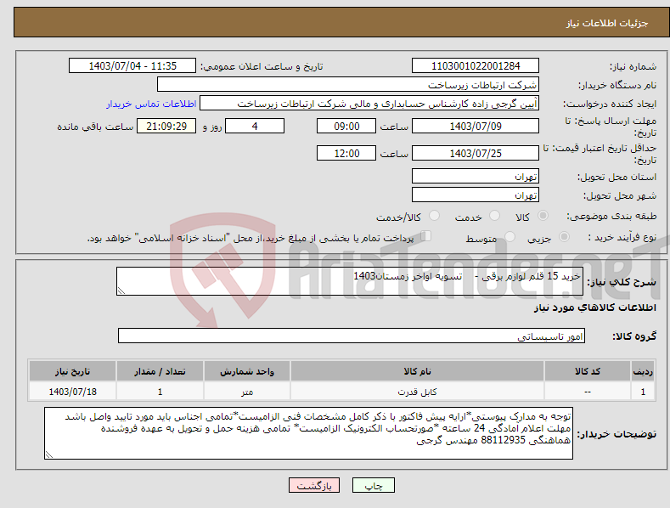This screenshot has width=670, height=508.
Task: Click the item code cell showing --
Action: click(588, 392)
